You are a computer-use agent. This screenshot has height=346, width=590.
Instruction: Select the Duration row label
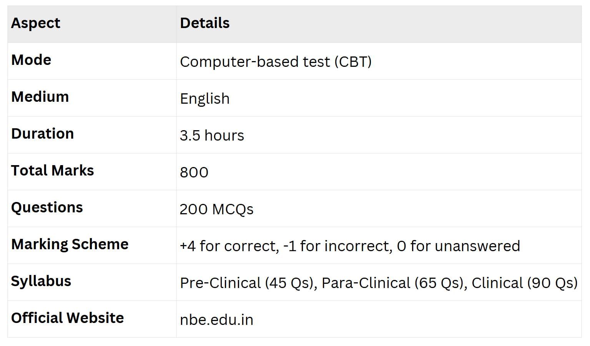click(x=42, y=134)
